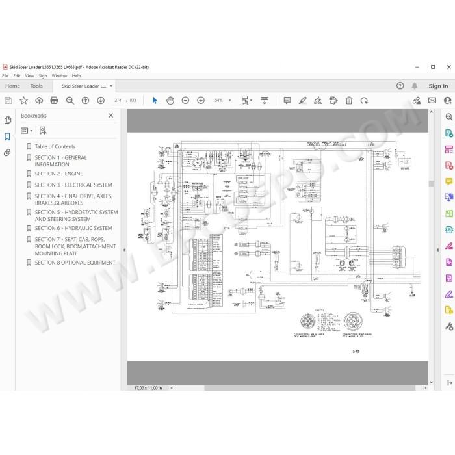Click the Sign In button
The width and height of the screenshot is (455, 455).
point(438,86)
